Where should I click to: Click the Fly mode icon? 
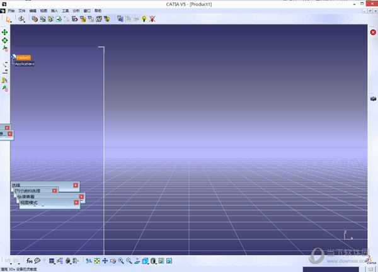(x=89, y=261)
